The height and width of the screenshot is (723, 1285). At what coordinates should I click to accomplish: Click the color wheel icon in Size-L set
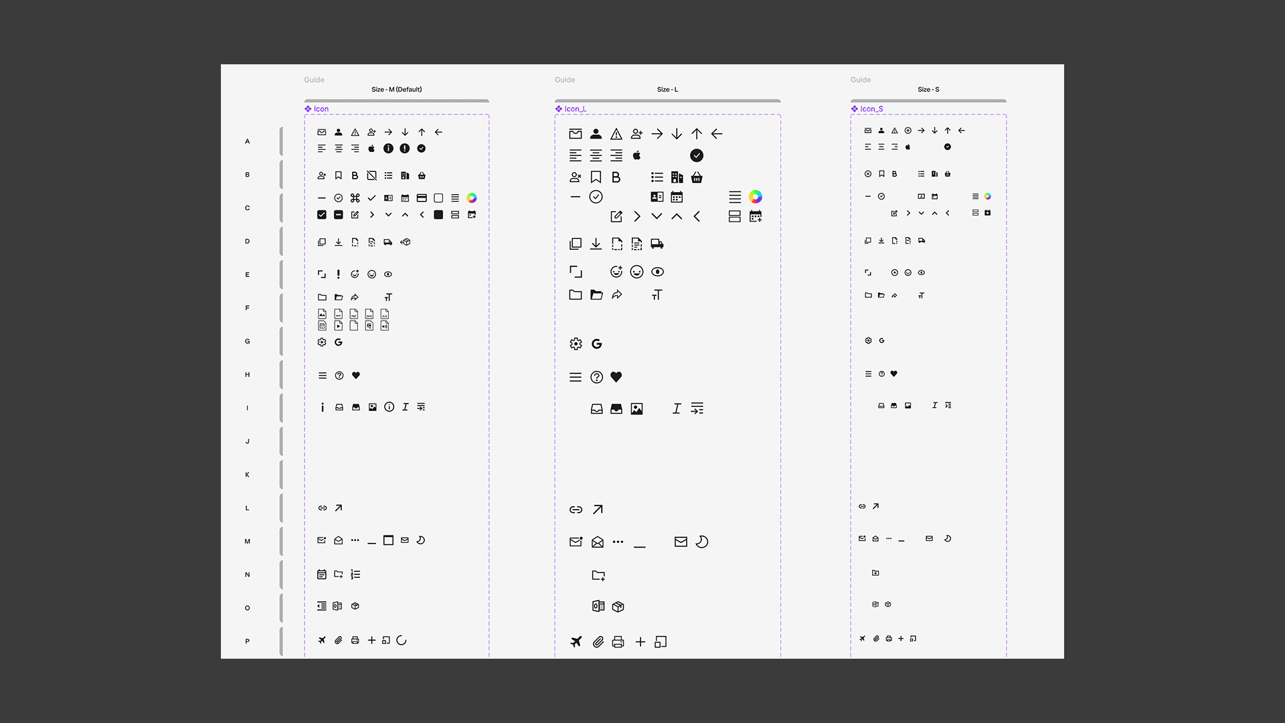coord(755,197)
